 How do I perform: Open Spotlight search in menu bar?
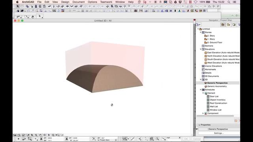(229, 2)
